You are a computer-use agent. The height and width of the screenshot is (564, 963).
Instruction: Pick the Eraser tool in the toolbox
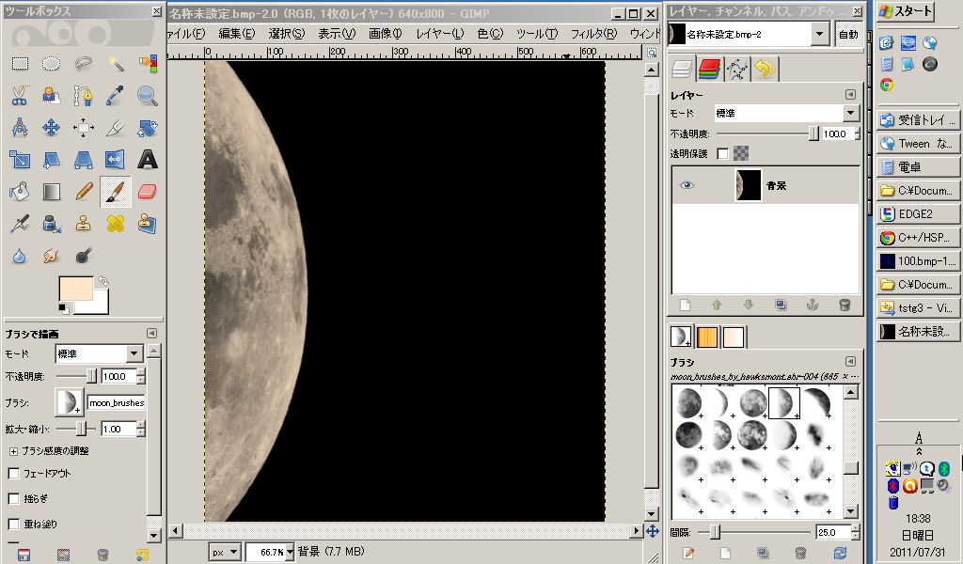click(x=147, y=192)
